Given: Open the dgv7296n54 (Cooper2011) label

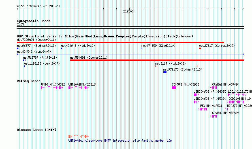Looking at the screenshot, I should pyautogui.click(x=37, y=40).
